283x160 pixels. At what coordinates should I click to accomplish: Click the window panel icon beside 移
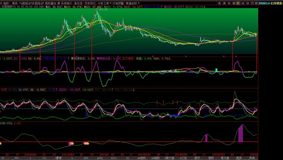[252, 3]
